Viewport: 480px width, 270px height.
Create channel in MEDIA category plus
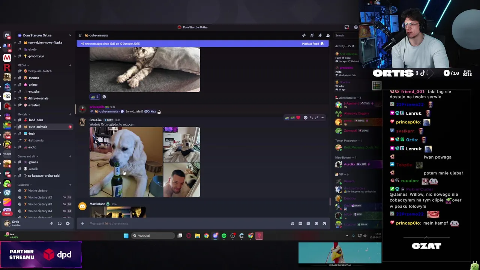click(x=70, y=65)
